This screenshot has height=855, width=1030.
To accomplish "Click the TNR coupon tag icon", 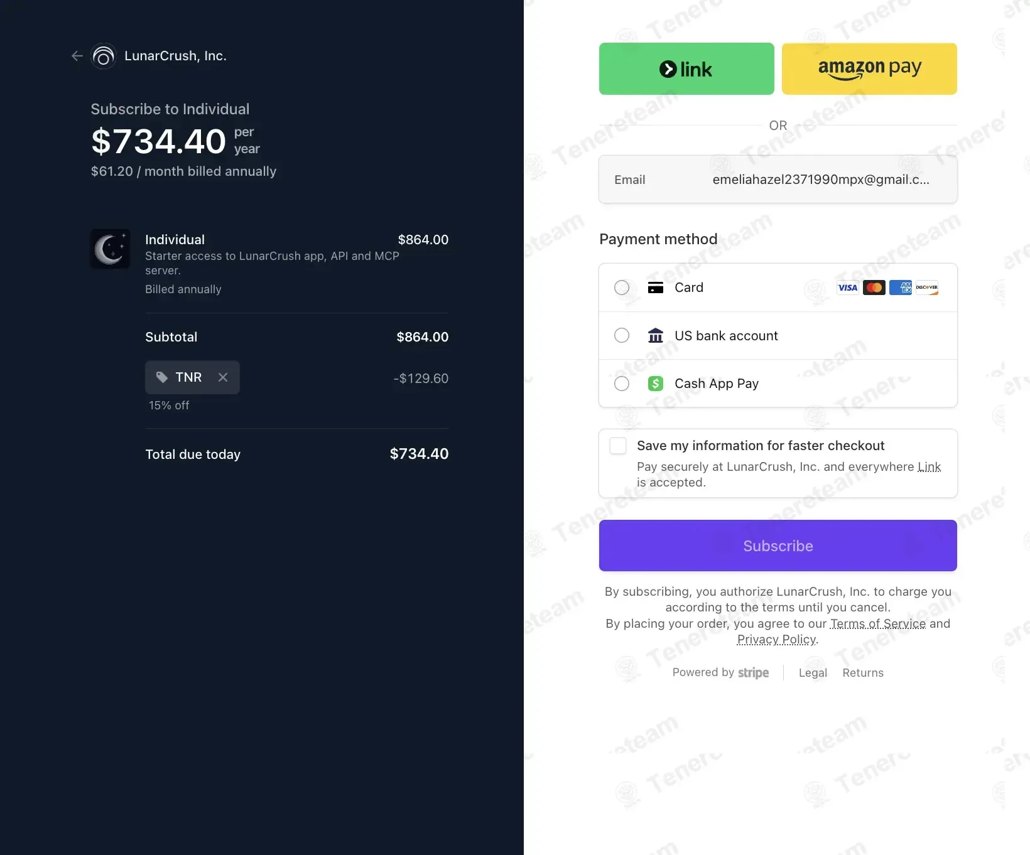I will coord(162,377).
